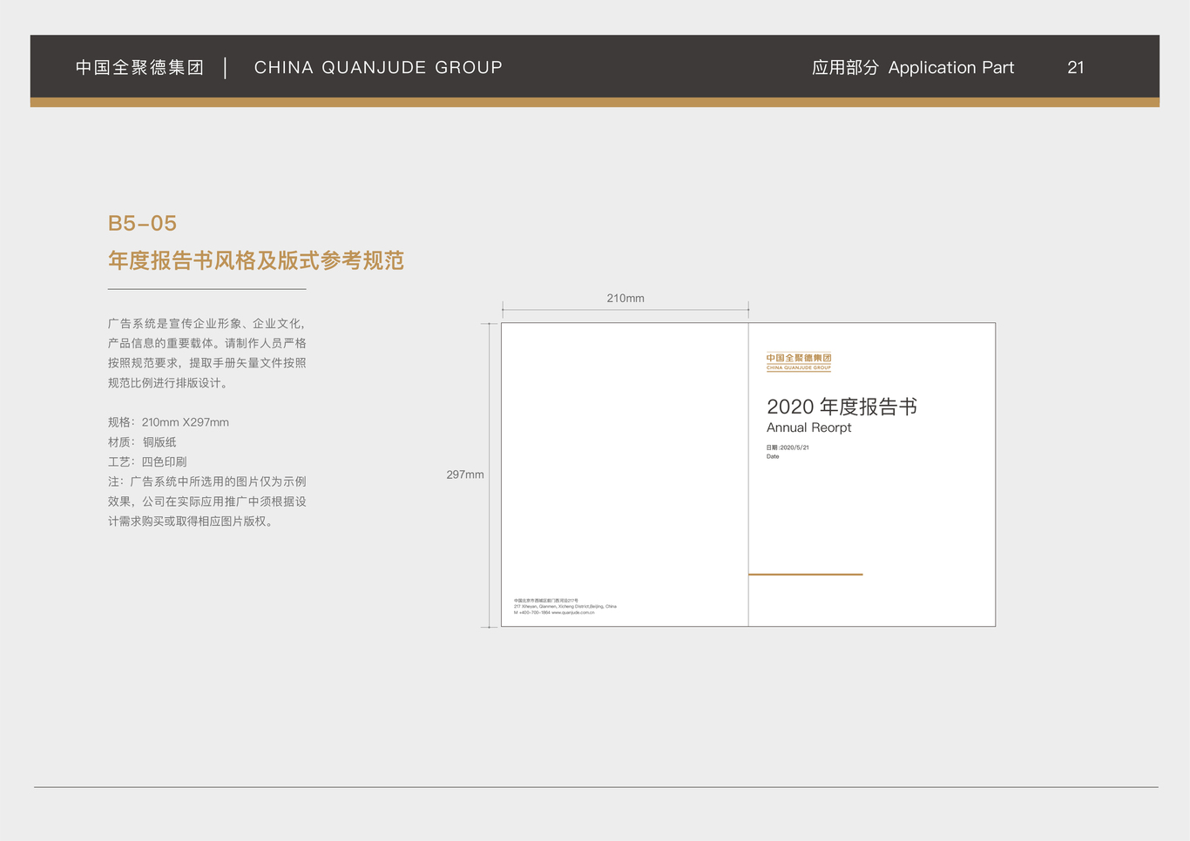Click the Chinese address '中国北京市西城区前门西河沿217号'
The width and height of the screenshot is (1190, 841).
click(x=546, y=600)
